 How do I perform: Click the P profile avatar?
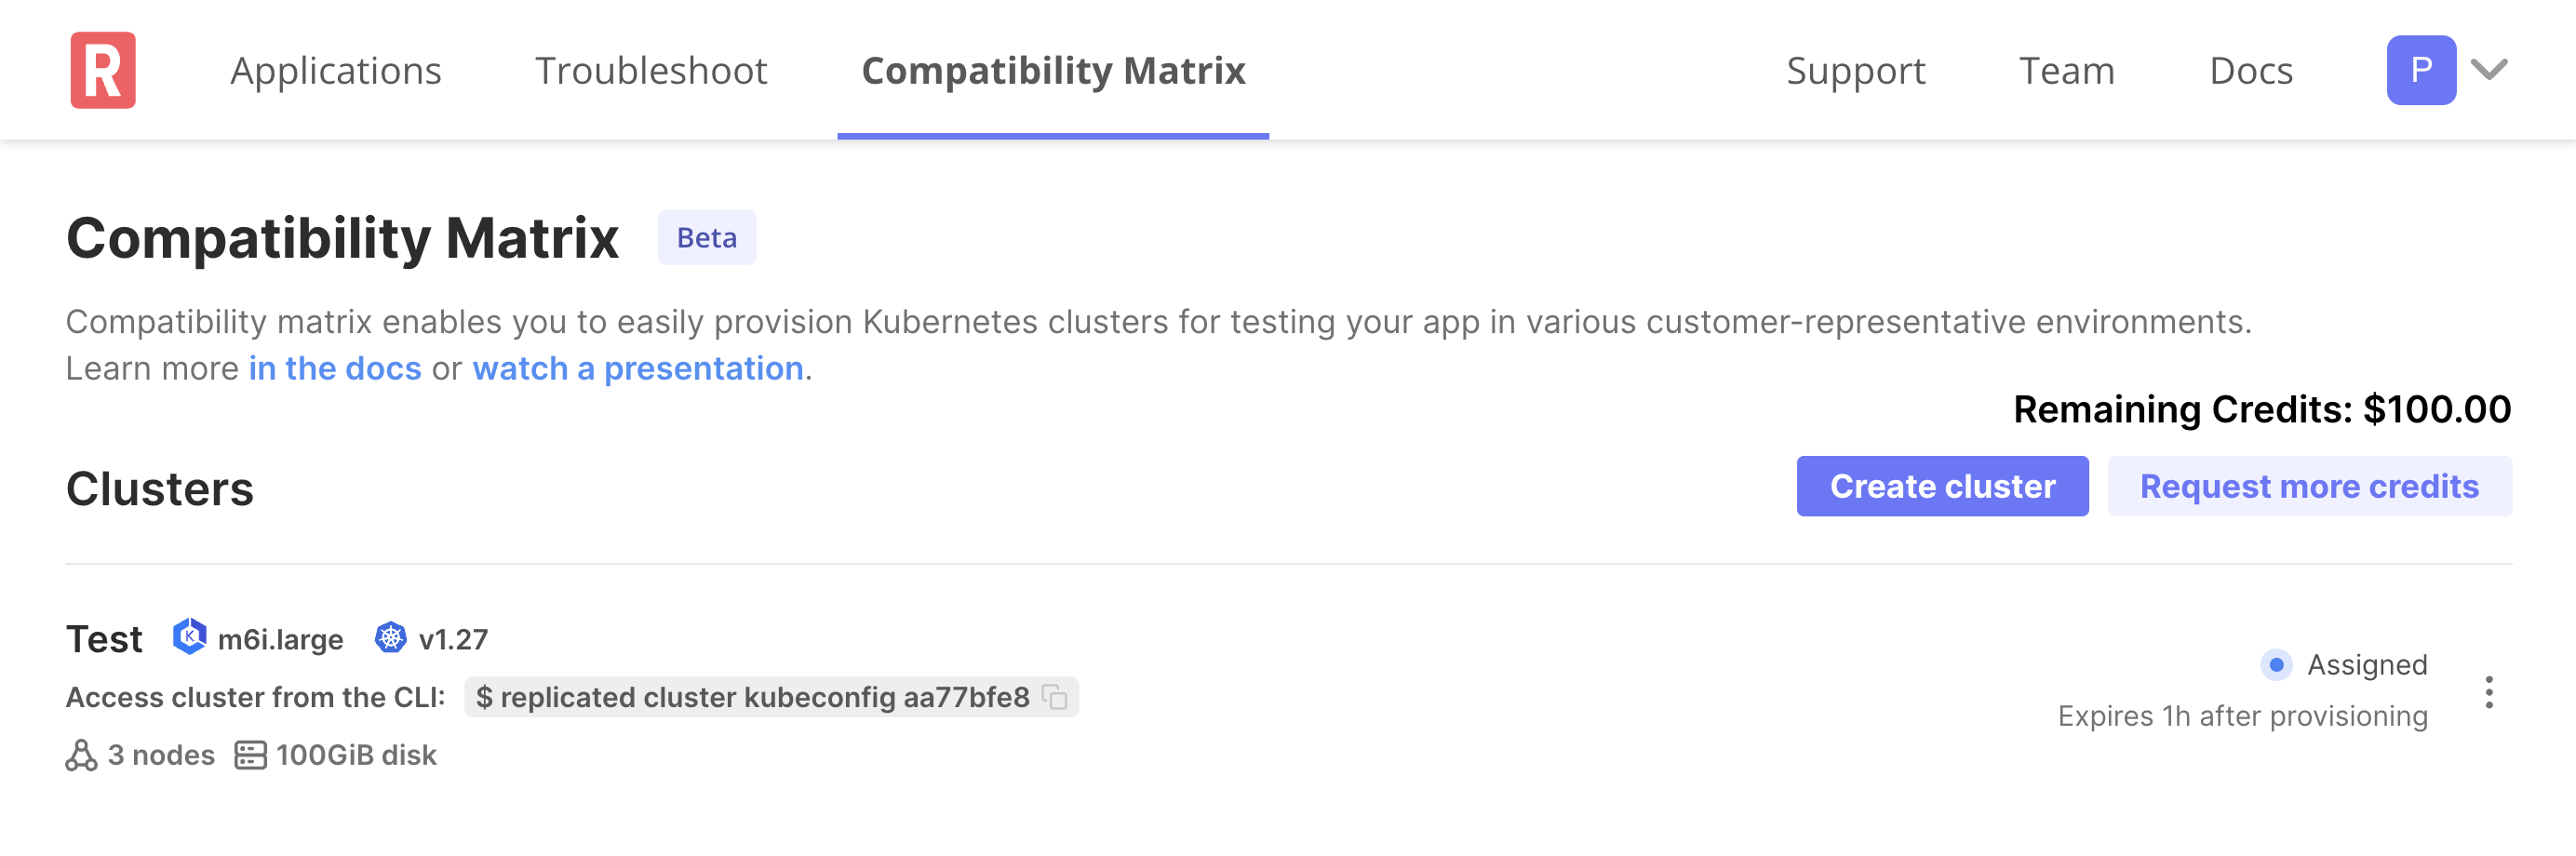pyautogui.click(x=2422, y=69)
